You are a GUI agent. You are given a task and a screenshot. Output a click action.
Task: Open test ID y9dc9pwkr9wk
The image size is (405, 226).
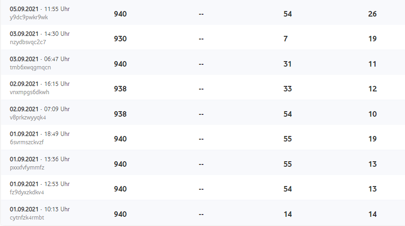click(x=29, y=17)
